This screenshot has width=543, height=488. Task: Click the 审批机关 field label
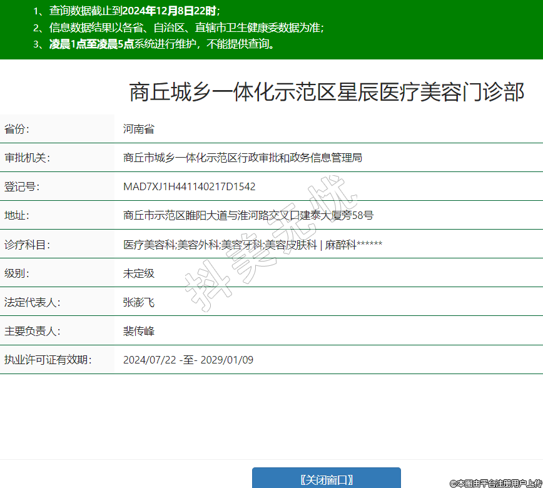26,158
